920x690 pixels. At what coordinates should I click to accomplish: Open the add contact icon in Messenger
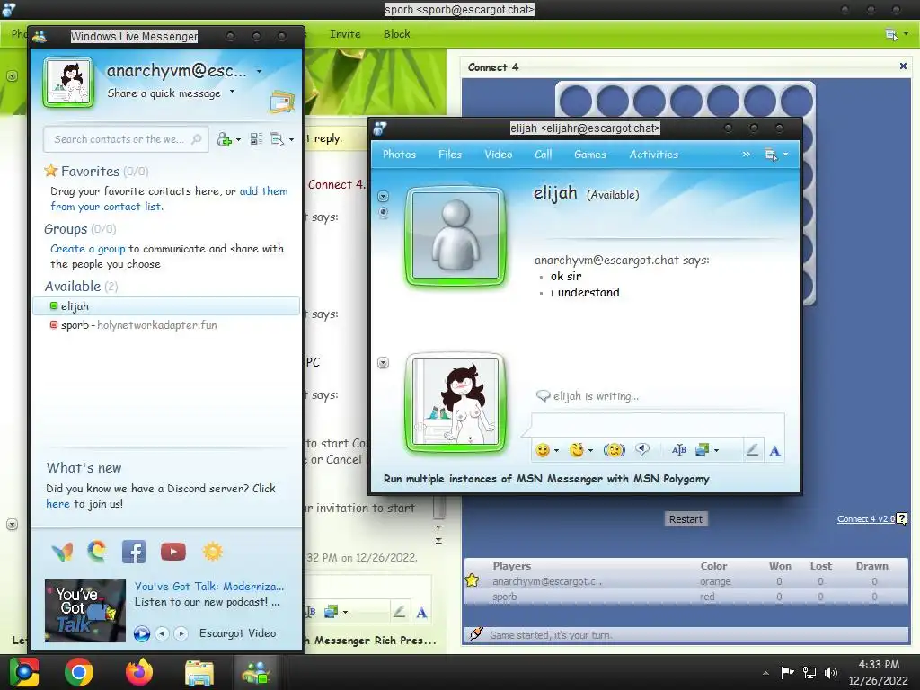(x=225, y=139)
